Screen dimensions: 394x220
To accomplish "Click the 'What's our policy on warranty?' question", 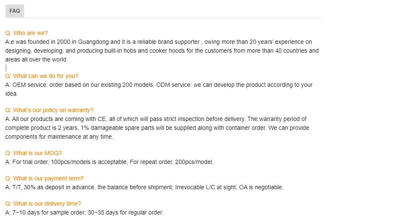I will [49, 110].
